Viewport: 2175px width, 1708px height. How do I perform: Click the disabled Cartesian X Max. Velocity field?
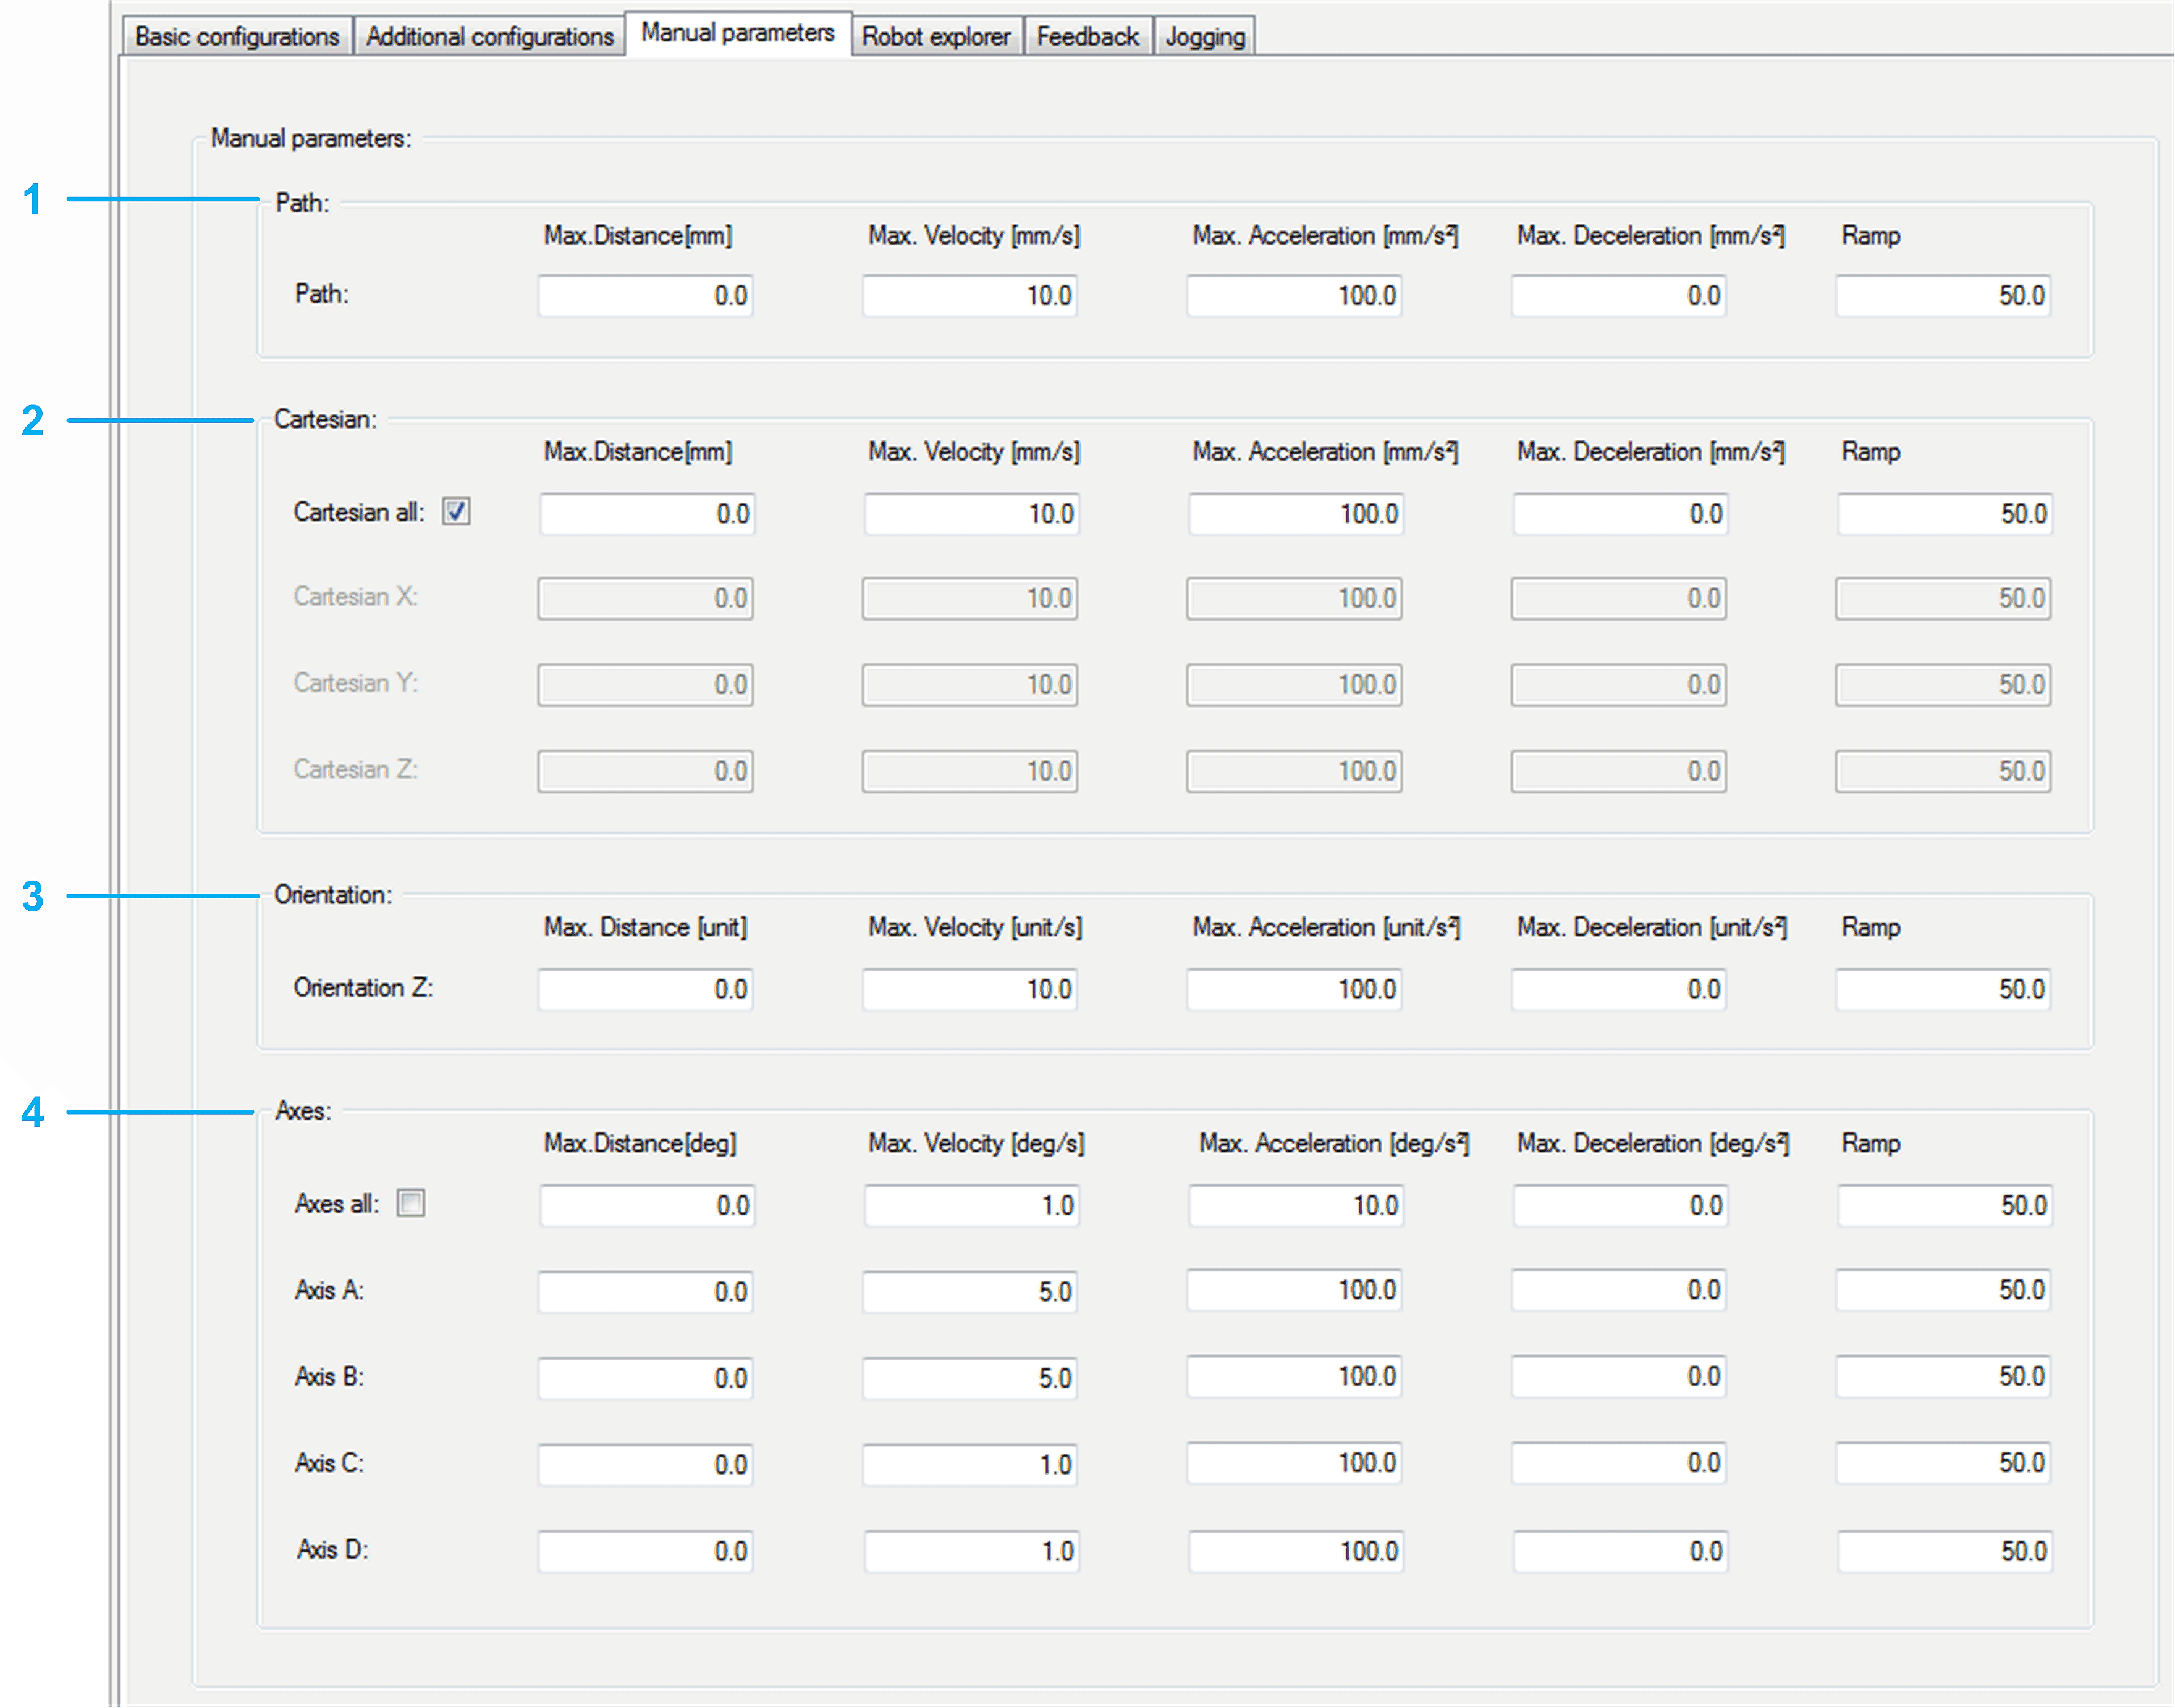tap(969, 598)
